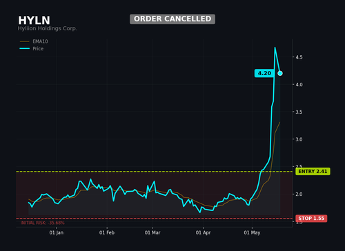Click the 01 Apr axis label
The image size is (345, 251).
point(203,232)
